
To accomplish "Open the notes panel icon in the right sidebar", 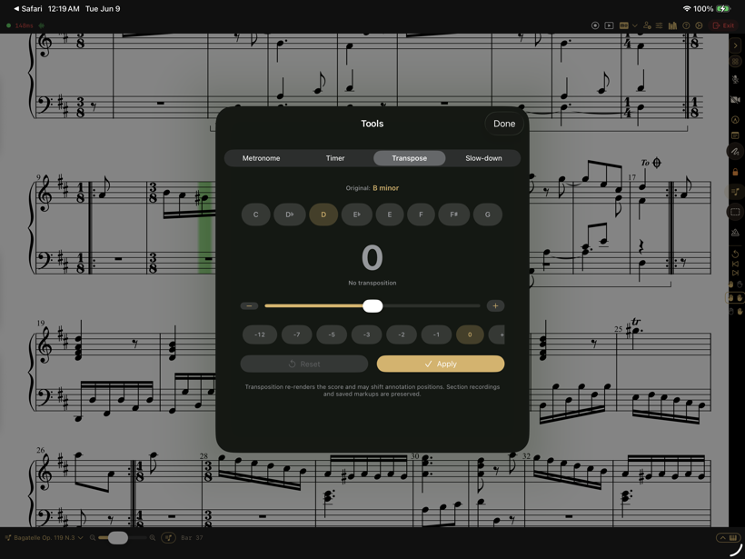I will pos(736,135).
